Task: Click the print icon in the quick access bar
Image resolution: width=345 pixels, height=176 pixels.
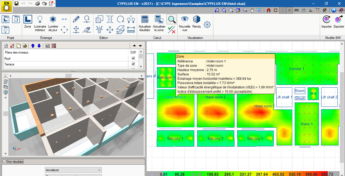Action: pyautogui.click(x=38, y=4)
